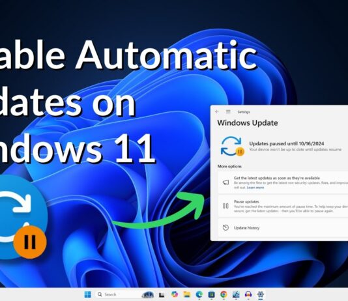
Task: Click the pause icon beside Pause updates
Action: tap(225, 206)
